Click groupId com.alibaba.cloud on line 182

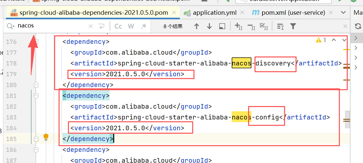(139, 106)
